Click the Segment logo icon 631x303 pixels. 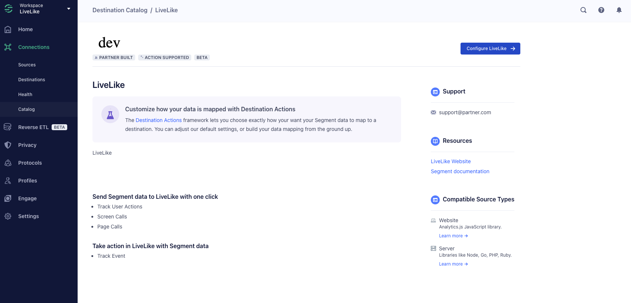(9, 9)
